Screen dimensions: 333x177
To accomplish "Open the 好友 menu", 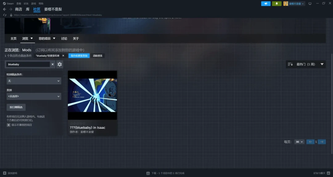I will 26,4.
